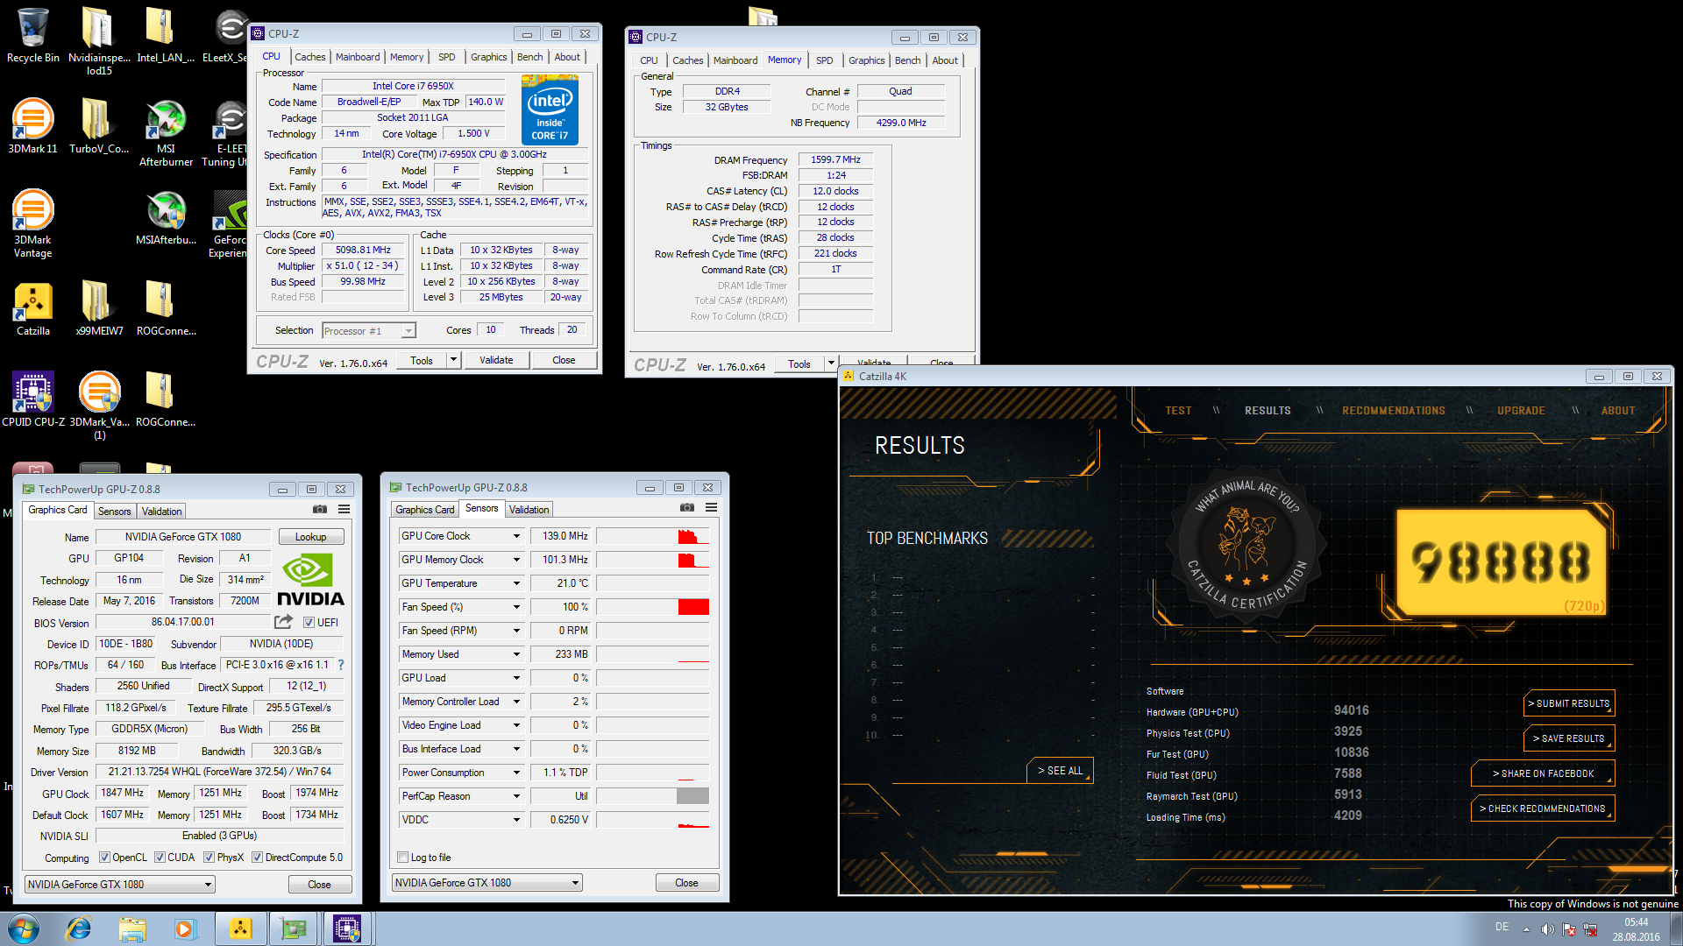Image resolution: width=1683 pixels, height=946 pixels.
Task: Open the GPU-Z hamburger menu in Graphics Card window
Action: [344, 509]
